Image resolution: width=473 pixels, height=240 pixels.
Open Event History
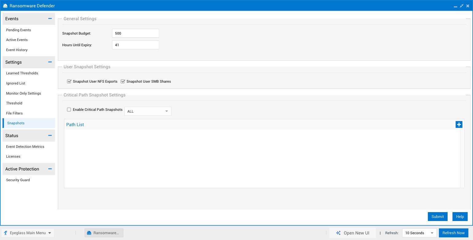[17, 50]
